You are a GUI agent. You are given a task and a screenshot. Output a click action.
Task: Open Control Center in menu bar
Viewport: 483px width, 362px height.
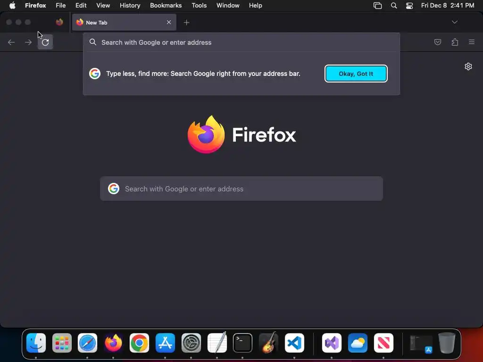tap(409, 6)
